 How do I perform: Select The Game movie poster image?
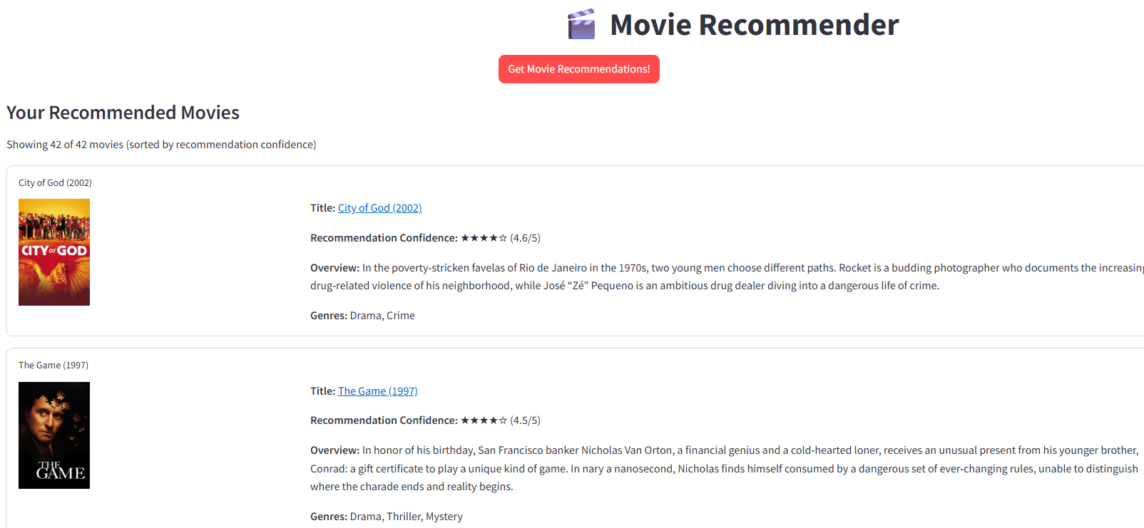54,435
